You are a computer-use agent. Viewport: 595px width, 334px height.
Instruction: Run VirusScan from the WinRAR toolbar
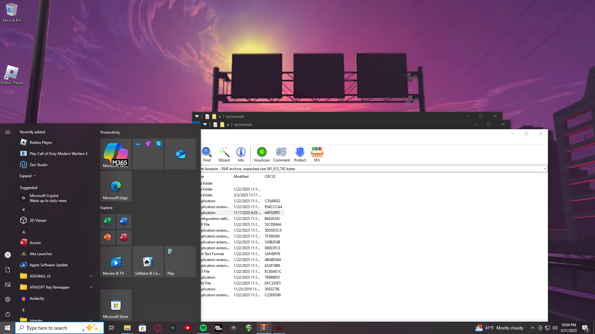point(262,154)
